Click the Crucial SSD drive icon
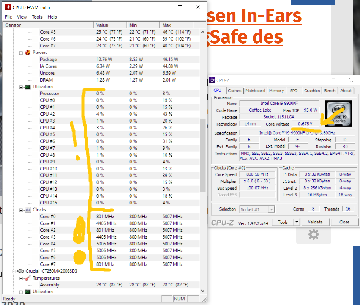This screenshot has width=360, height=308. click(x=21, y=271)
